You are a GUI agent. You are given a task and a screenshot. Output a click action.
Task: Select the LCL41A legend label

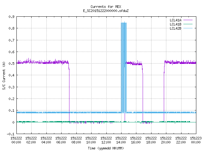click(x=175, y=20)
